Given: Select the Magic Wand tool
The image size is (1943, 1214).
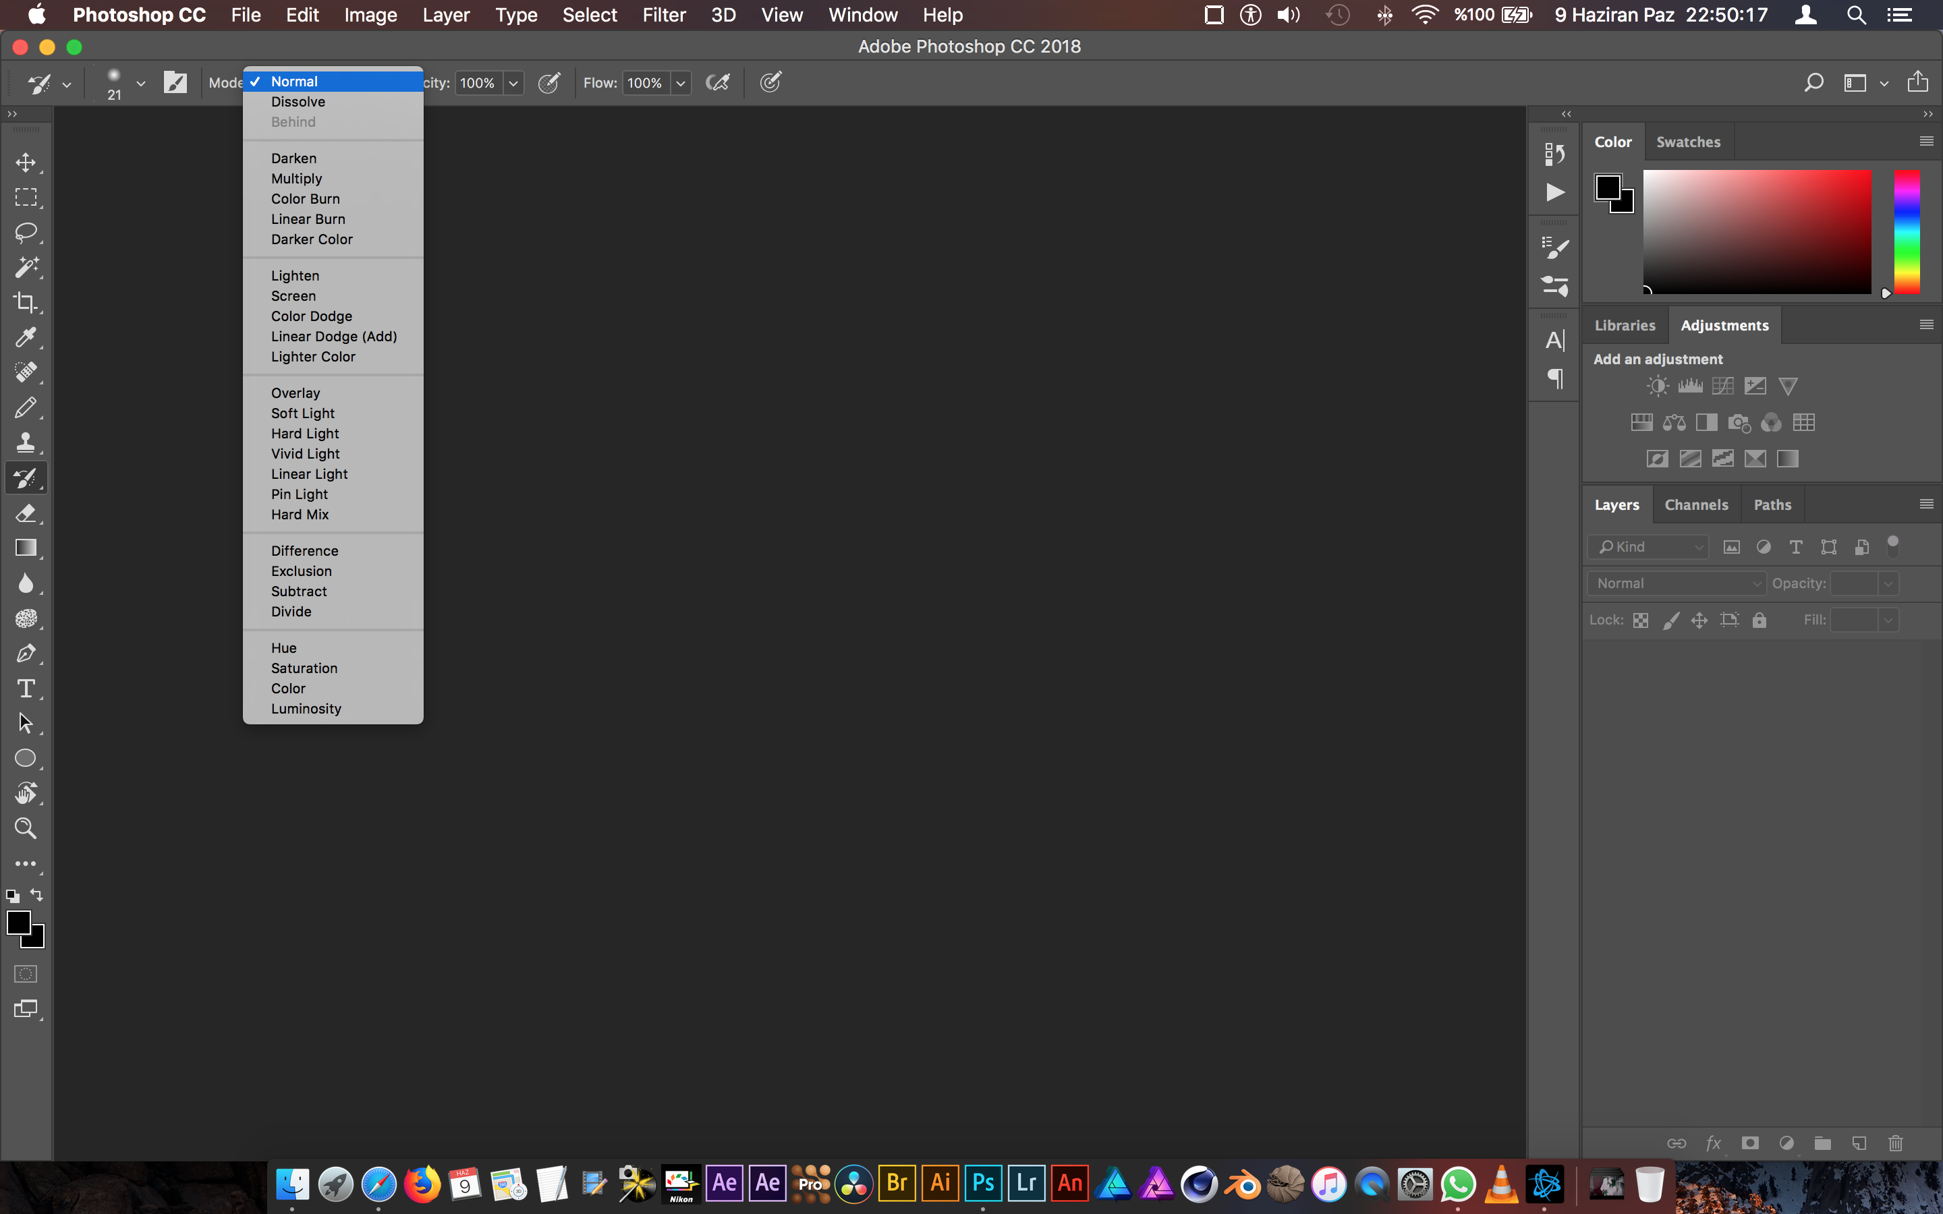Looking at the screenshot, I should [26, 267].
